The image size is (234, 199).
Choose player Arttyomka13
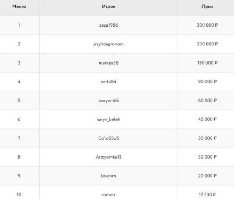(109, 157)
